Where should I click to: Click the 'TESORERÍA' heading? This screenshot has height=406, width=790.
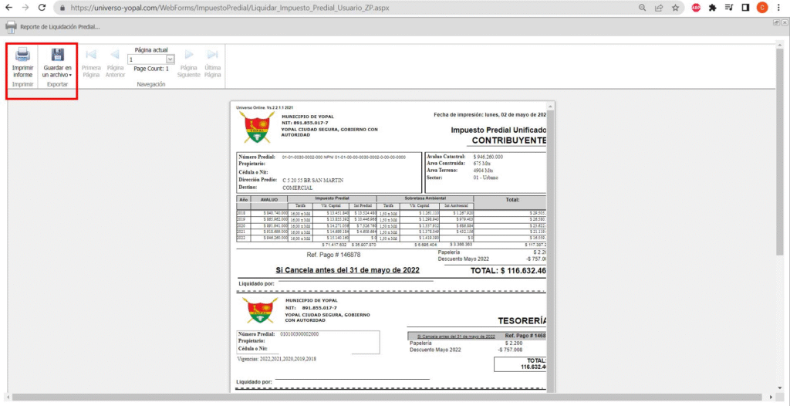point(522,321)
